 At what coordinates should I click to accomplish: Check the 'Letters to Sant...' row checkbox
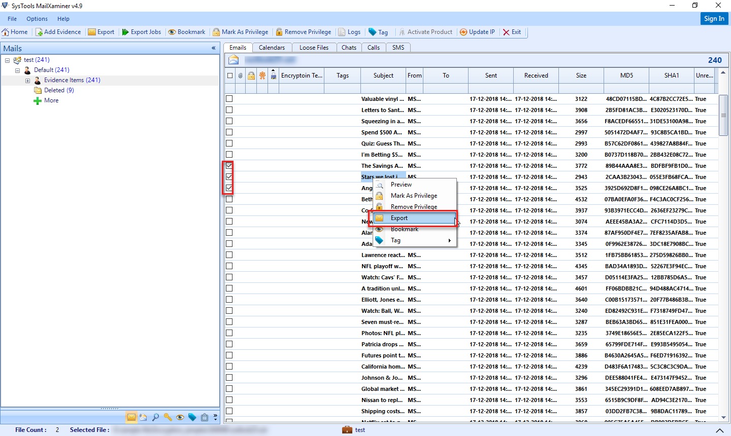click(x=229, y=110)
